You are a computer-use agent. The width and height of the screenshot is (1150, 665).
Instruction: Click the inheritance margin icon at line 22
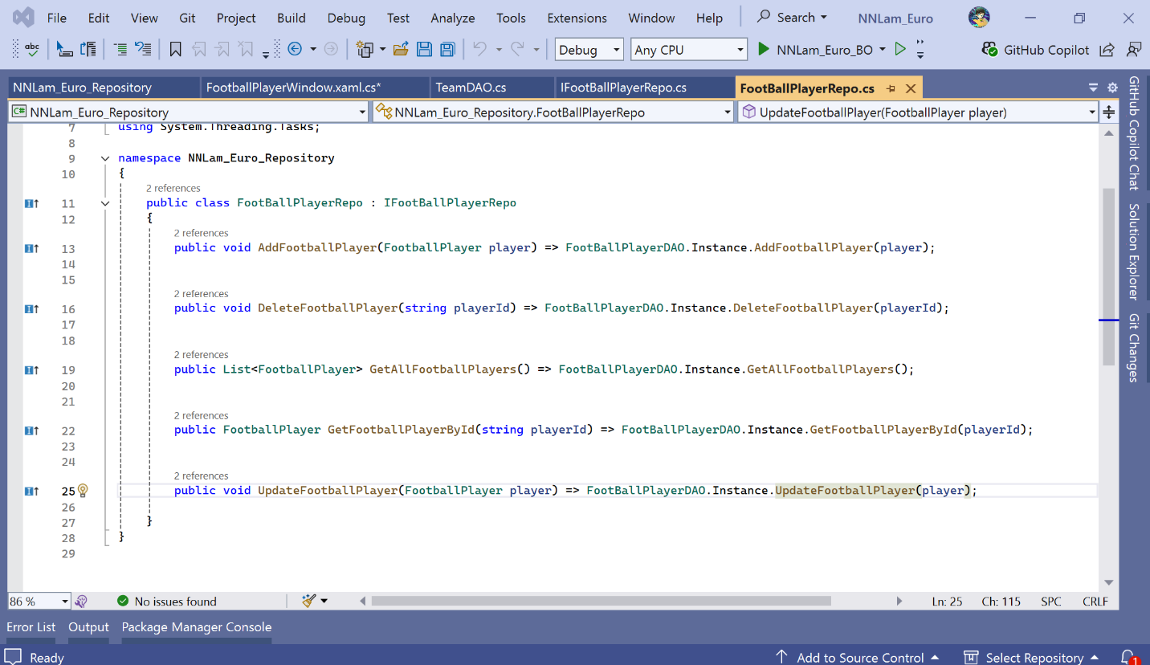31,430
